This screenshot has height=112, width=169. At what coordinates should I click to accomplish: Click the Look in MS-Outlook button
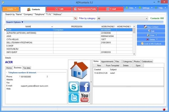click(x=151, y=44)
